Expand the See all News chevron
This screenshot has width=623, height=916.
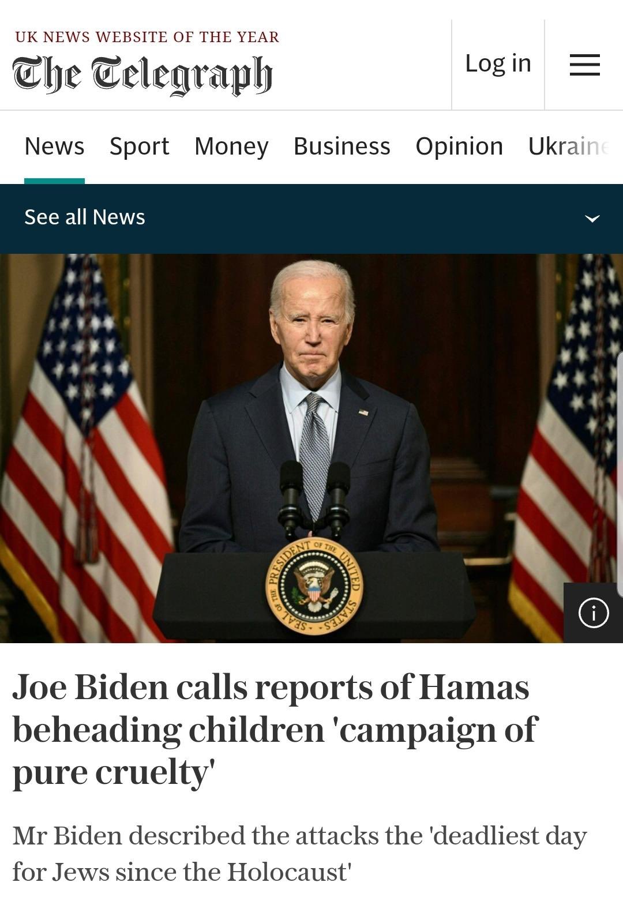pyautogui.click(x=592, y=218)
